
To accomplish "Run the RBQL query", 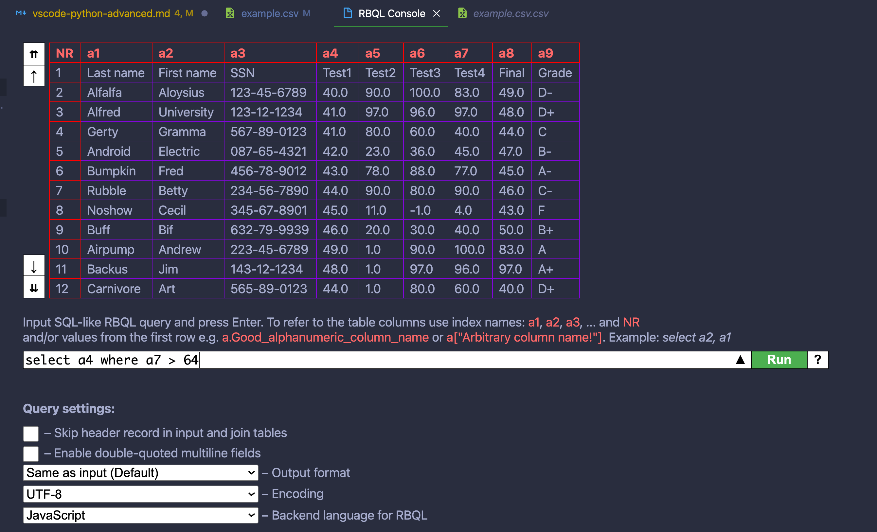I will tap(779, 360).
